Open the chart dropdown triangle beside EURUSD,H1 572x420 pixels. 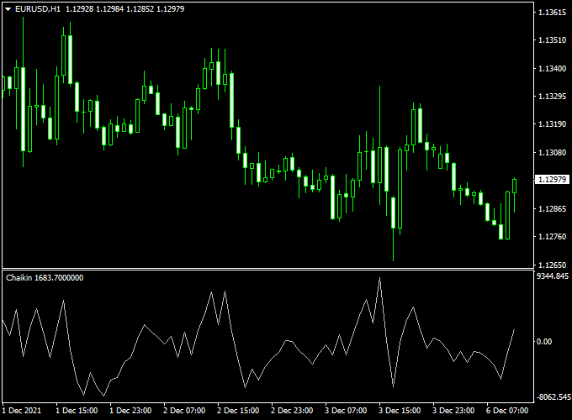click(8, 9)
